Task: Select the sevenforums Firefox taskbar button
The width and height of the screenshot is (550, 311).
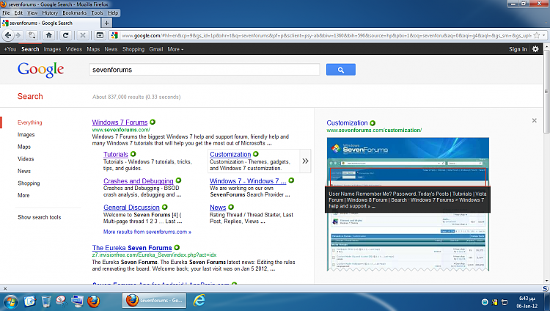Action: (154, 301)
